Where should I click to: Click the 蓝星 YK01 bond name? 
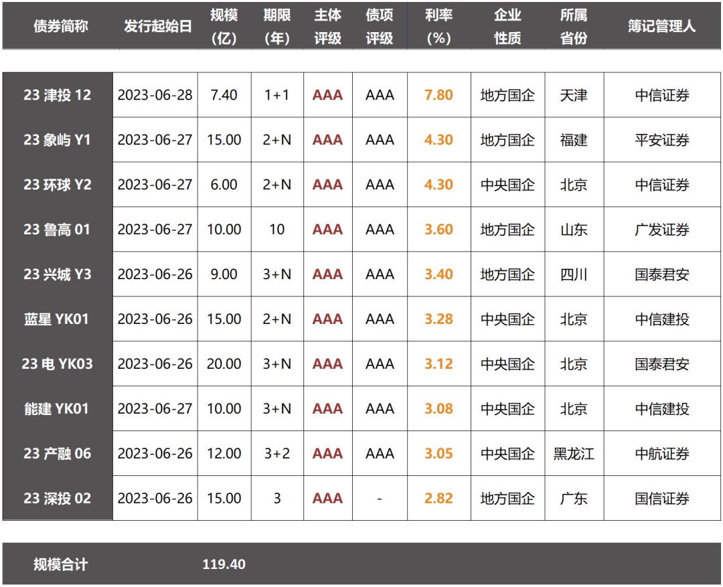(x=56, y=319)
